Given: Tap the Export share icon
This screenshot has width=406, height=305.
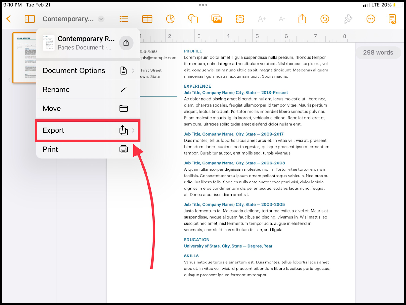Looking at the screenshot, I should [x=123, y=130].
